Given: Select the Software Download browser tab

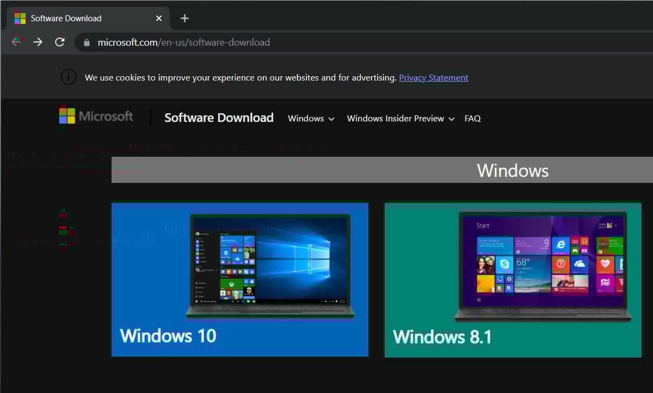Looking at the screenshot, I should [x=88, y=18].
